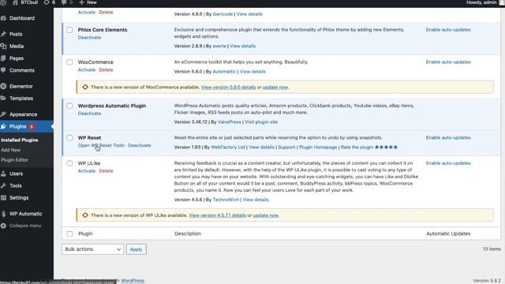Click the WooCommerce update notice icon

coord(85,88)
